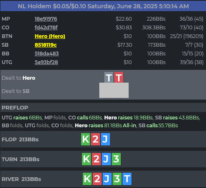Click UTG stats 39/36 (38)
Image resolution: width=206 pixels, height=188 pixels.
point(192,62)
